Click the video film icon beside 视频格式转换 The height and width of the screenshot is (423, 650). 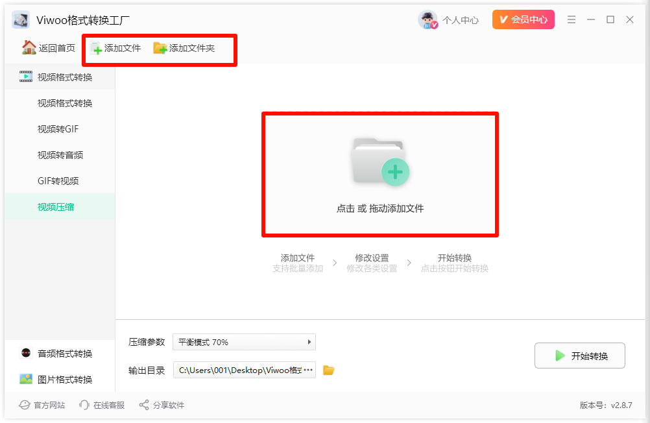[x=26, y=77]
